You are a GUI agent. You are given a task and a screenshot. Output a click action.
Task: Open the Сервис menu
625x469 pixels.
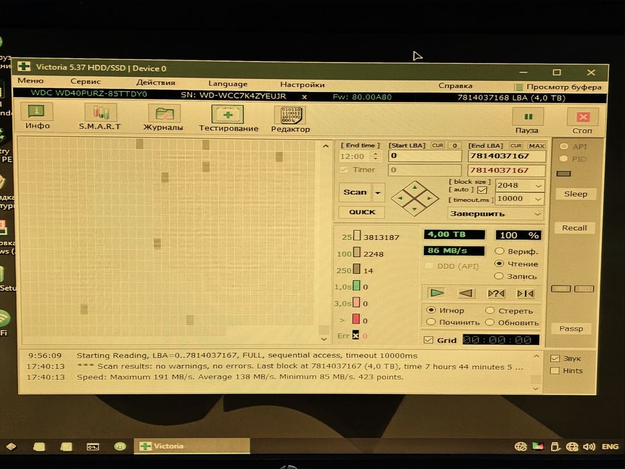85,81
